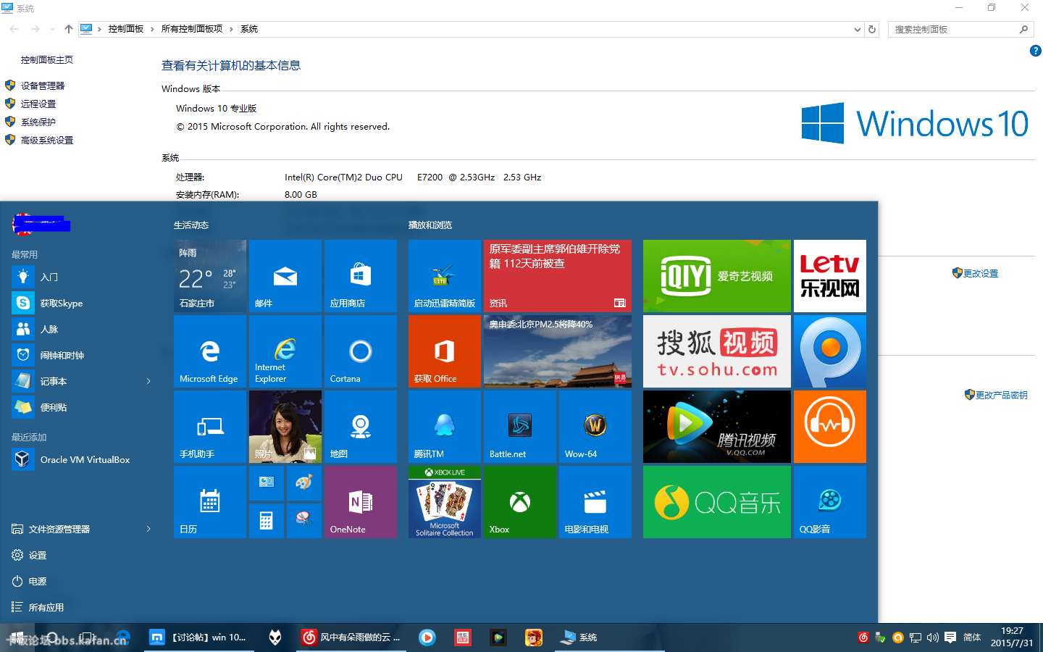Launch the 启动迅雷精简版 tile
The width and height of the screenshot is (1043, 652).
click(x=445, y=276)
